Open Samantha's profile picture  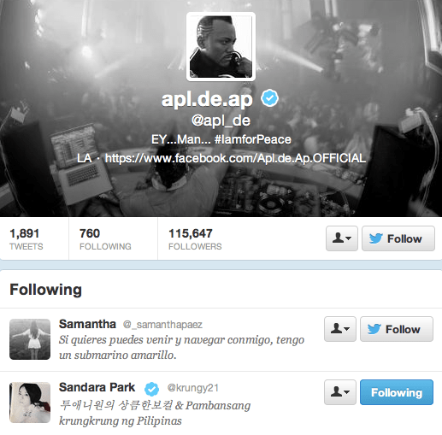click(30, 339)
